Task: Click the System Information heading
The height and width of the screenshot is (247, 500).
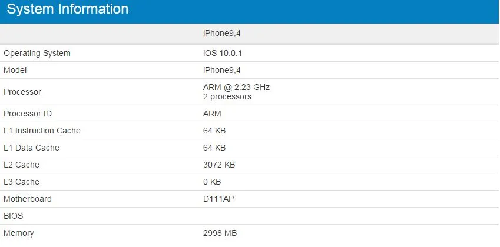Action: [x=68, y=9]
